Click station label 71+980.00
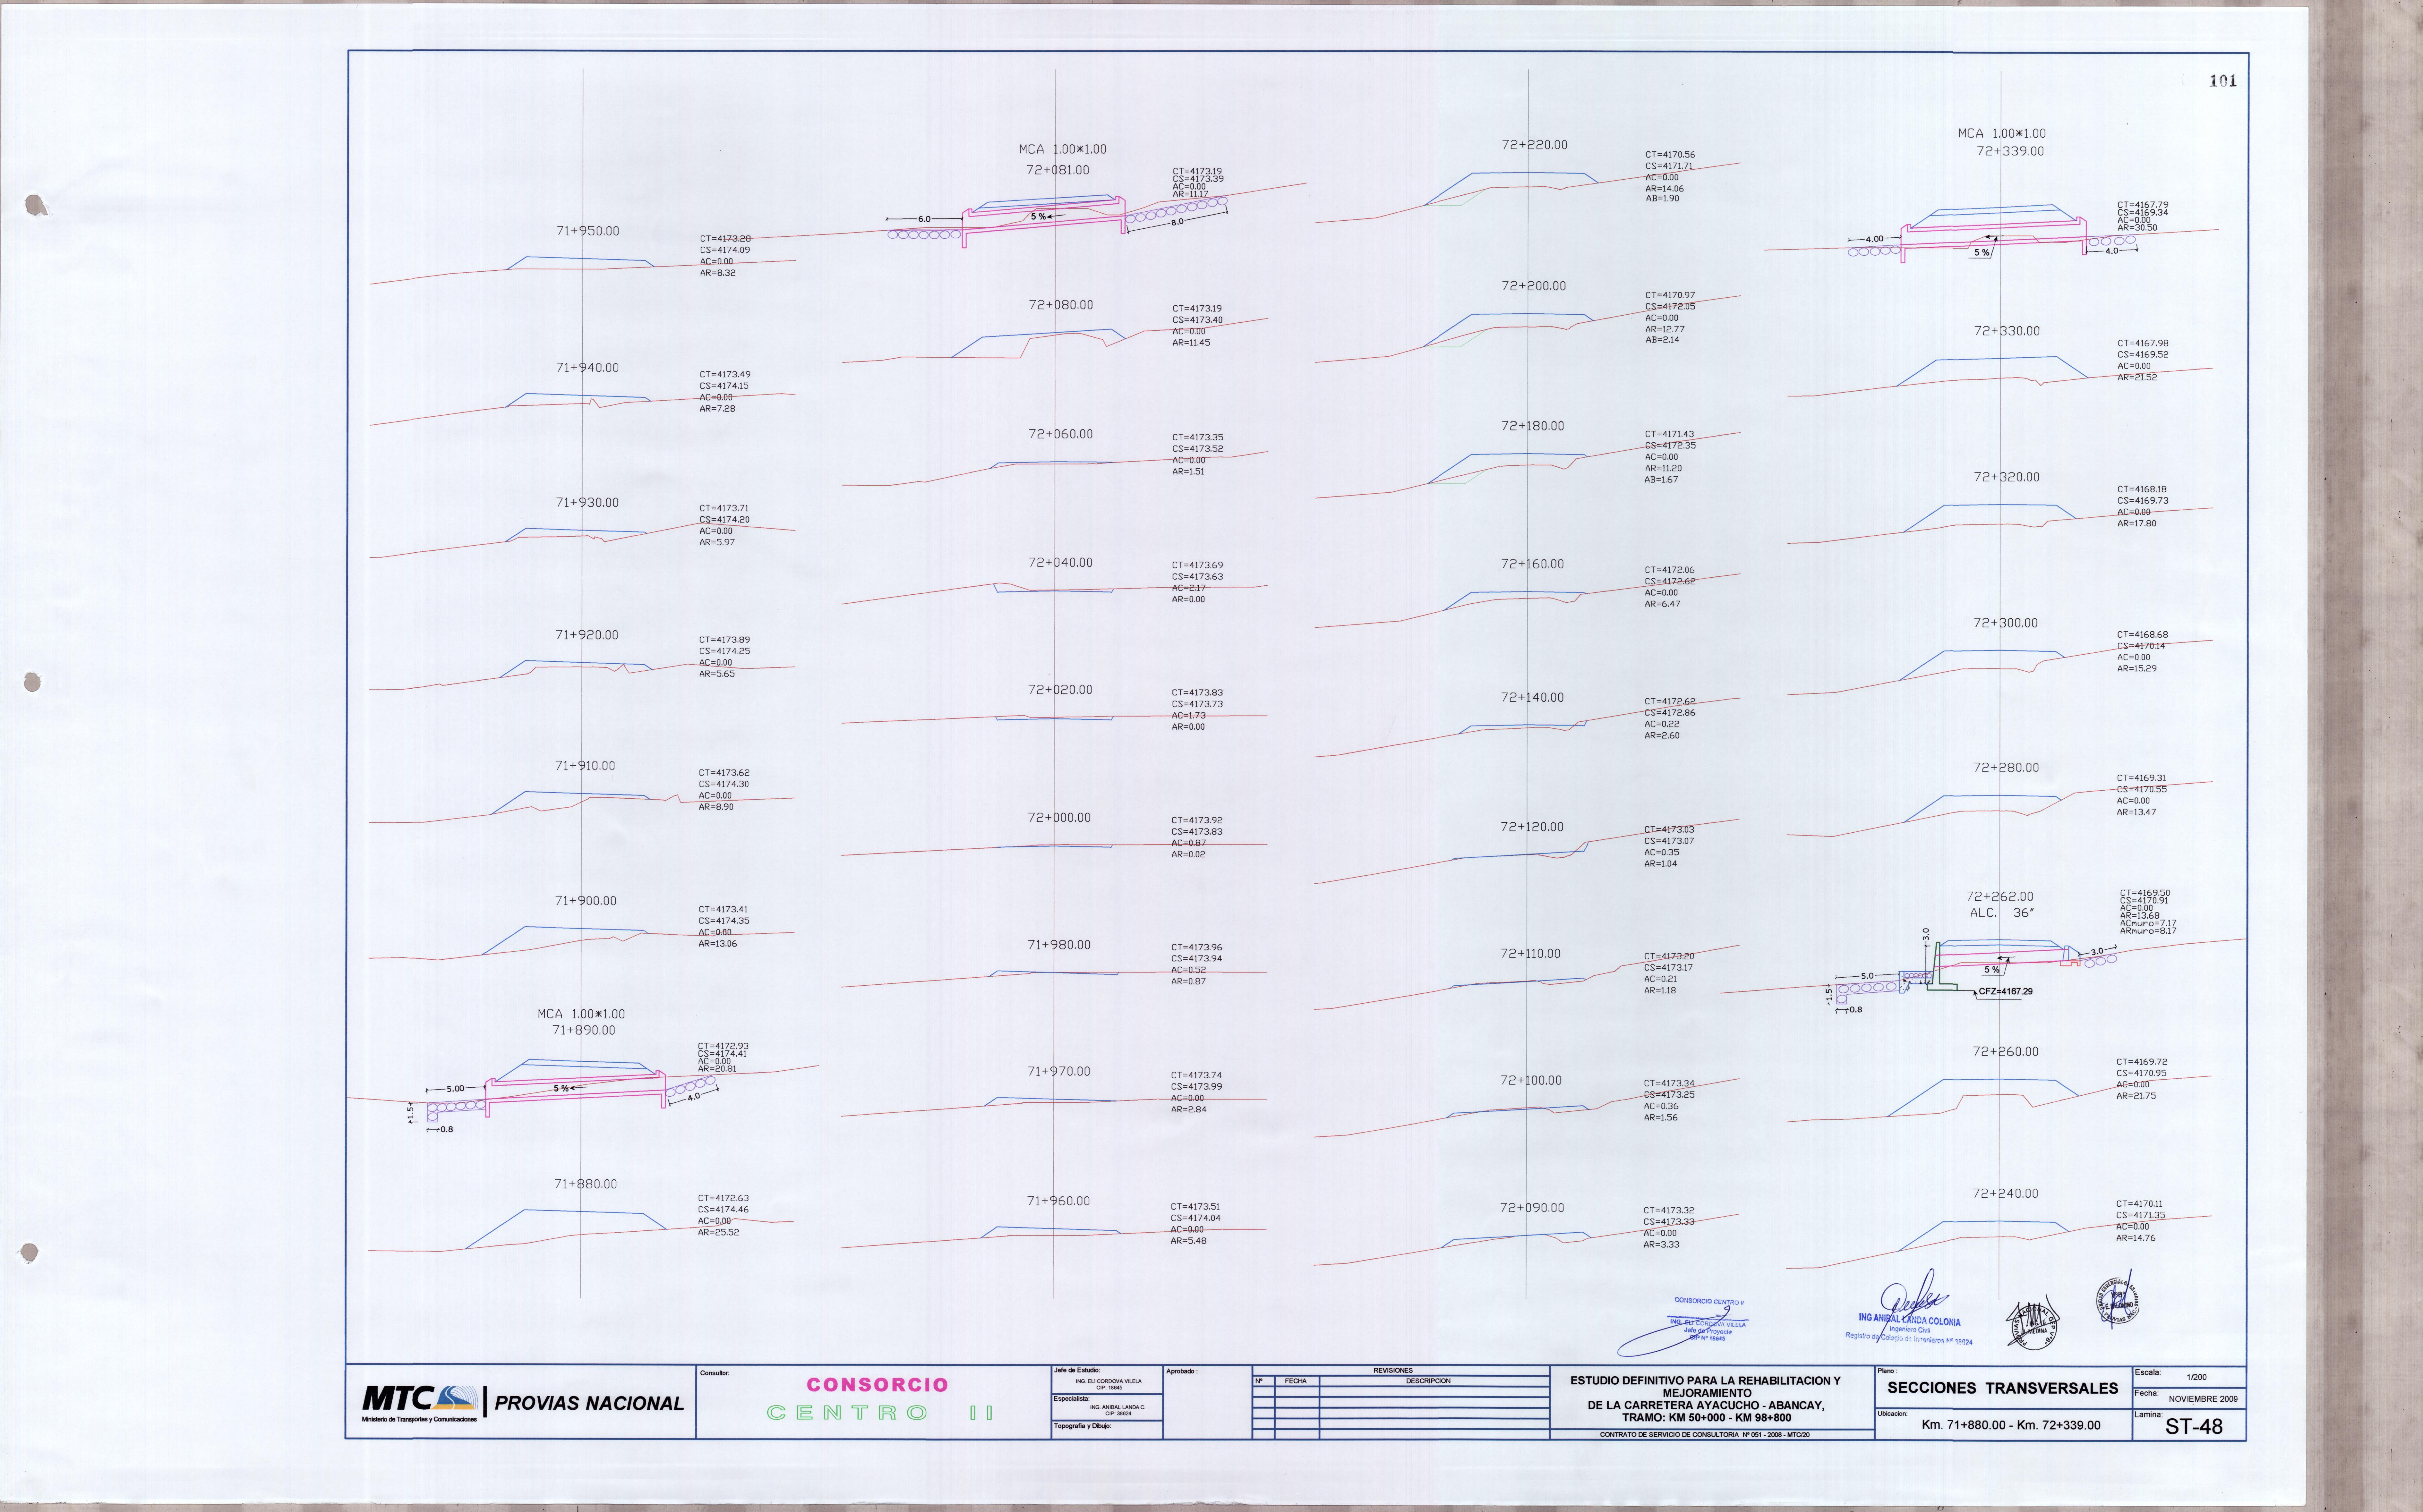Image resolution: width=2423 pixels, height=1512 pixels. point(1059,945)
